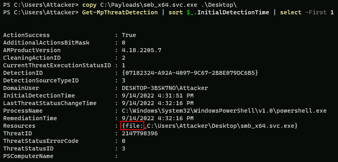Click the ThreatStatusErrorCode property label
The width and height of the screenshot is (338, 162).
point(38,141)
